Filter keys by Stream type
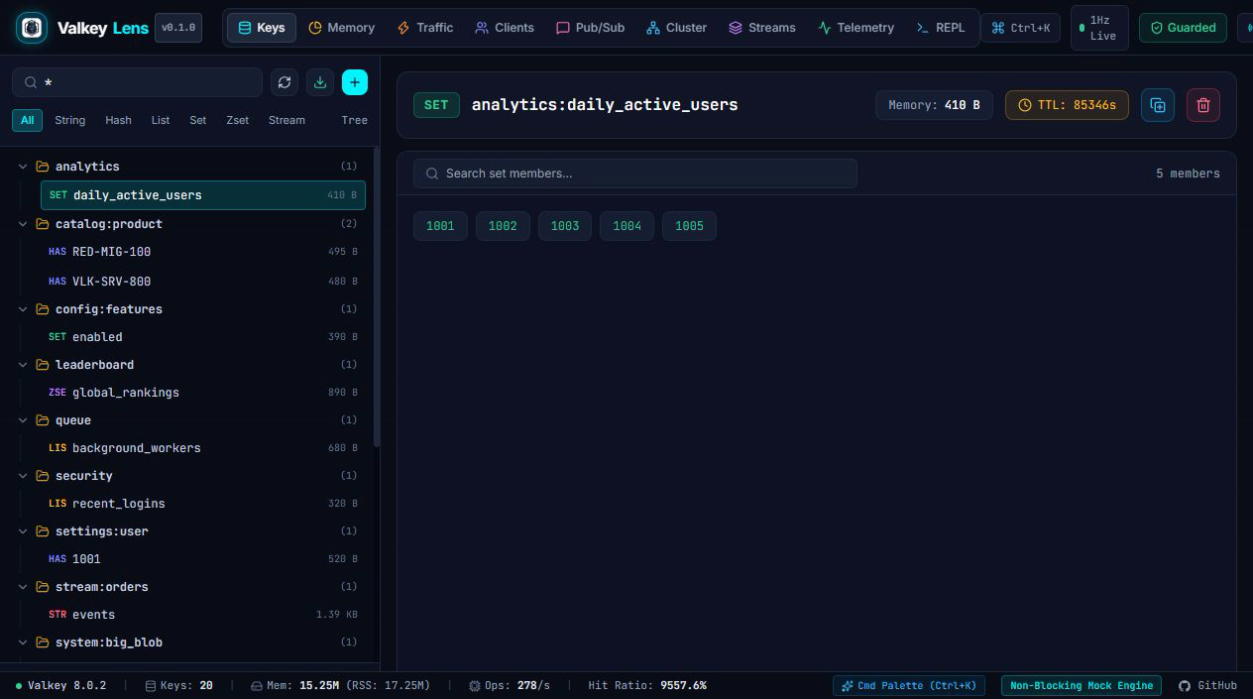Viewport: 1253px width, 699px height. 286,120
